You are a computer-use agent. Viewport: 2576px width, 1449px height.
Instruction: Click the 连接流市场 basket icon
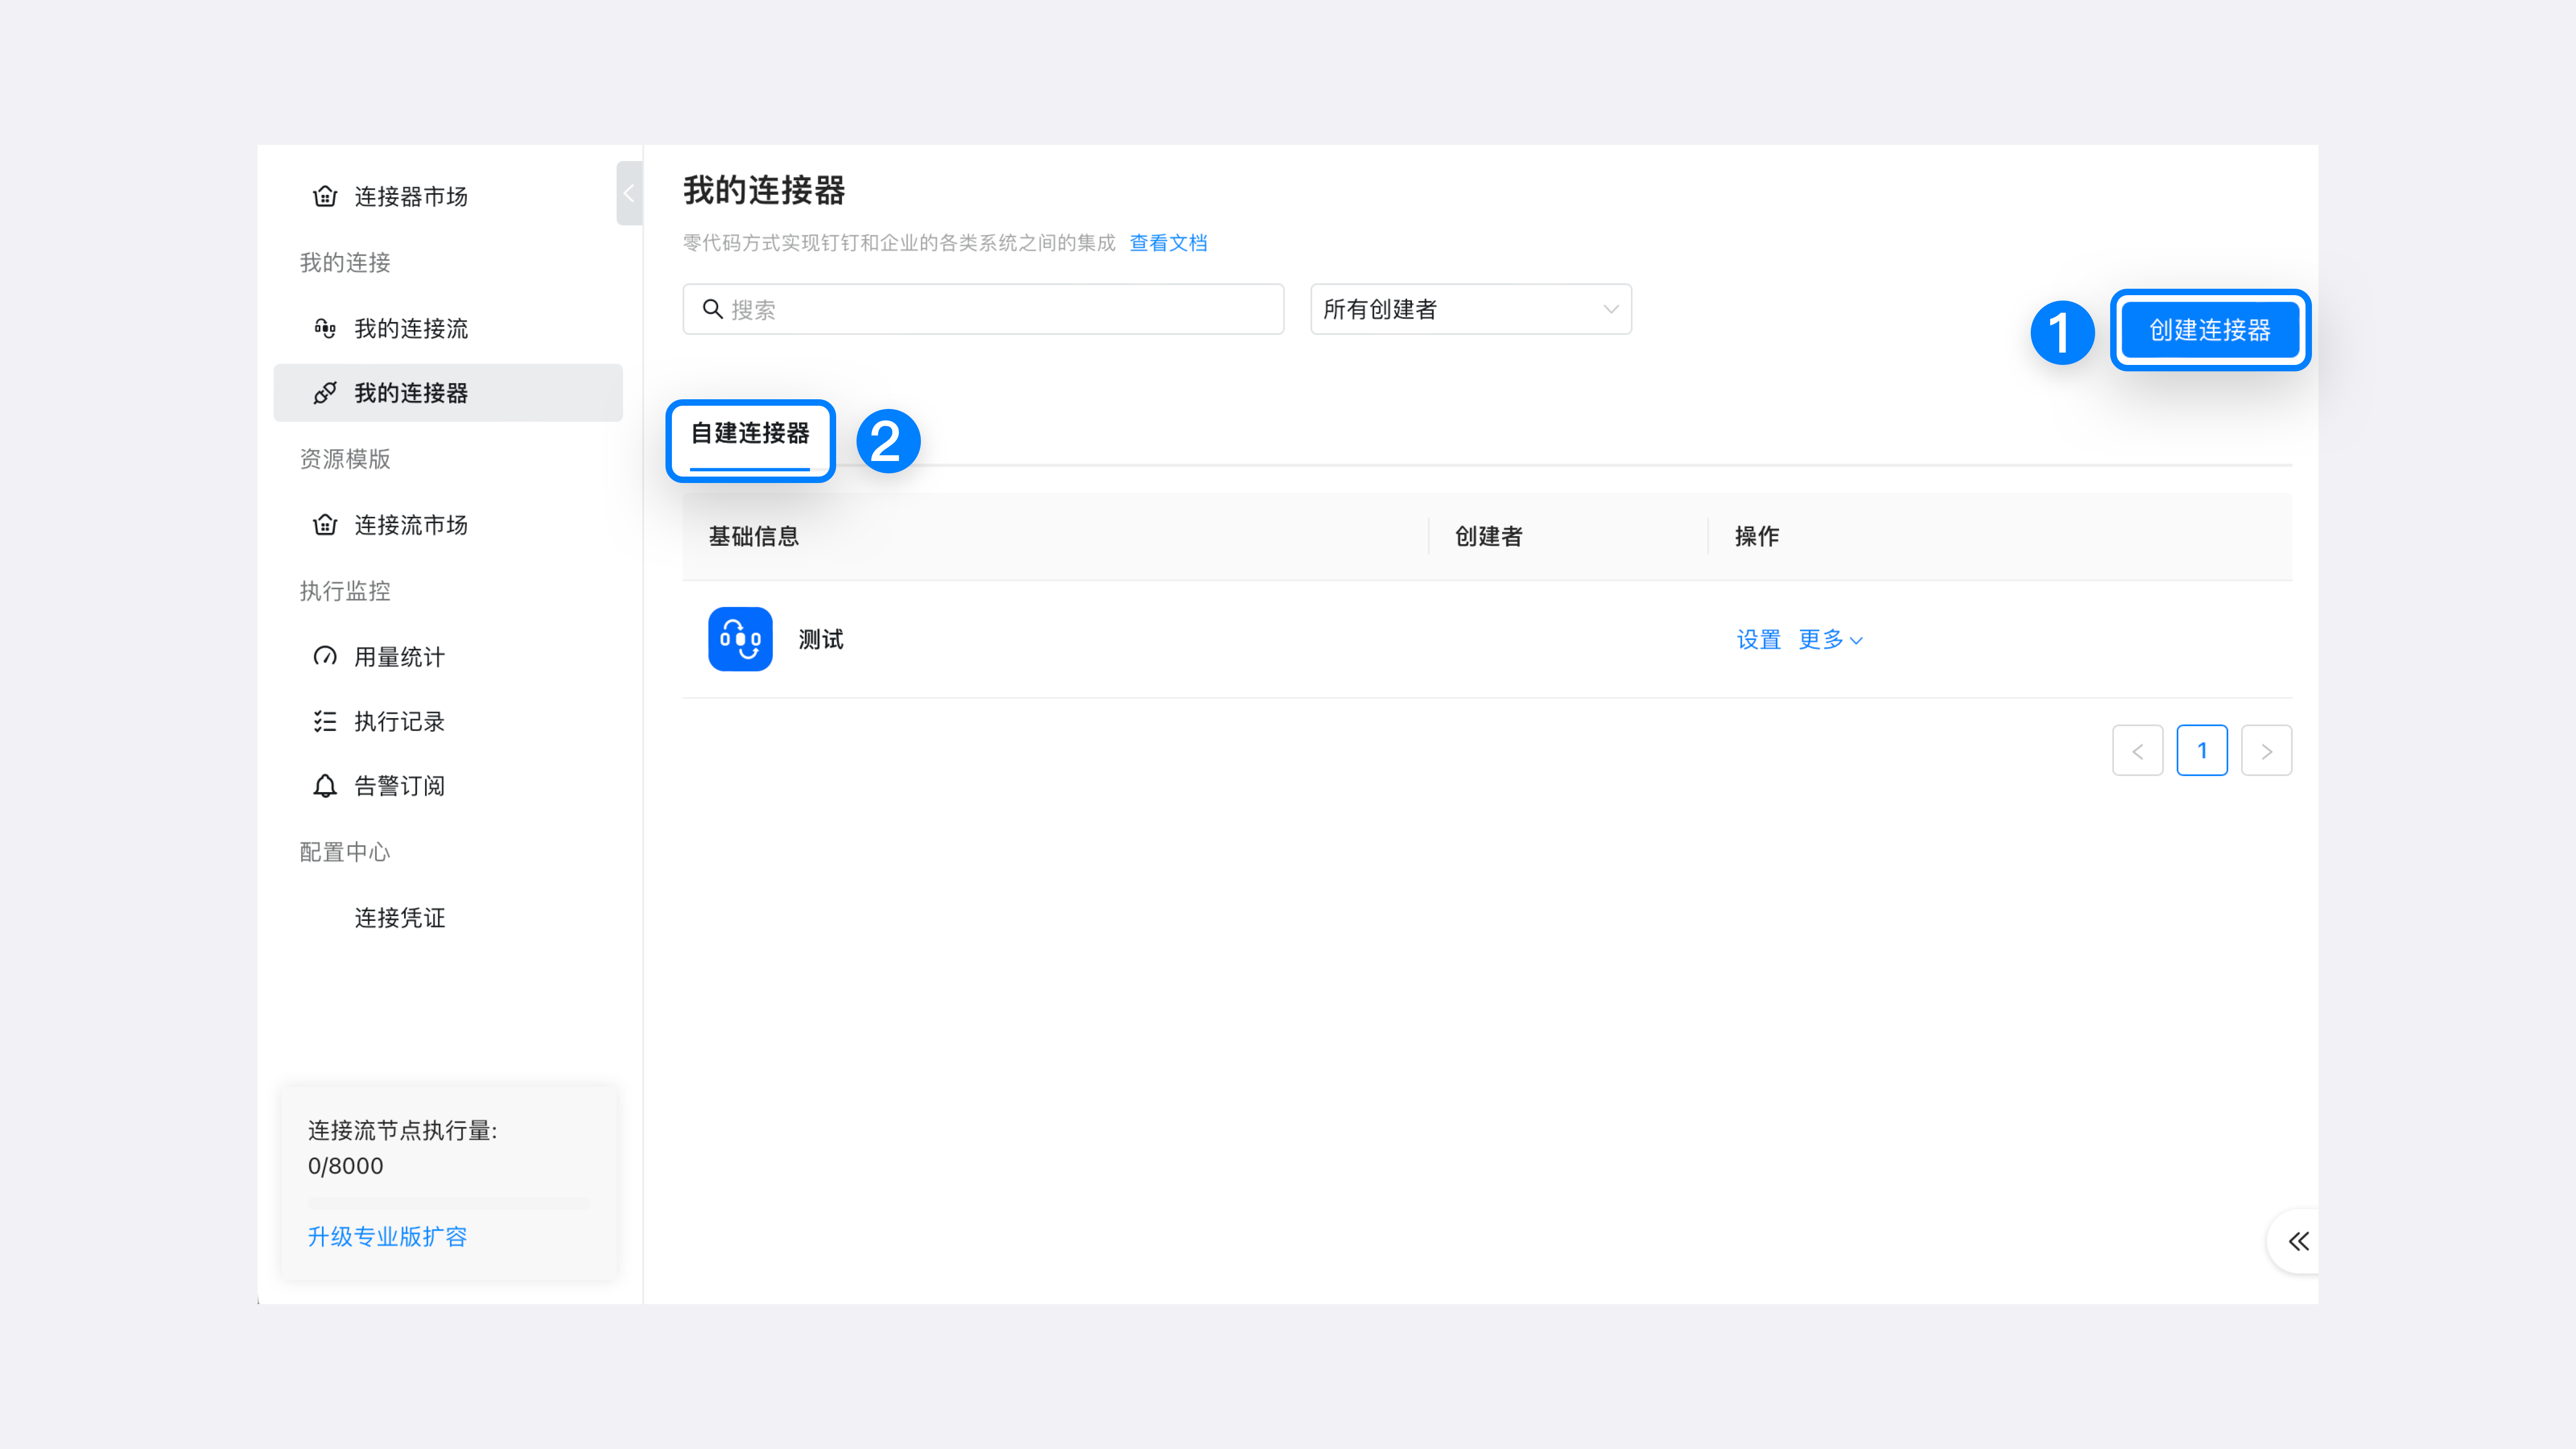click(325, 525)
